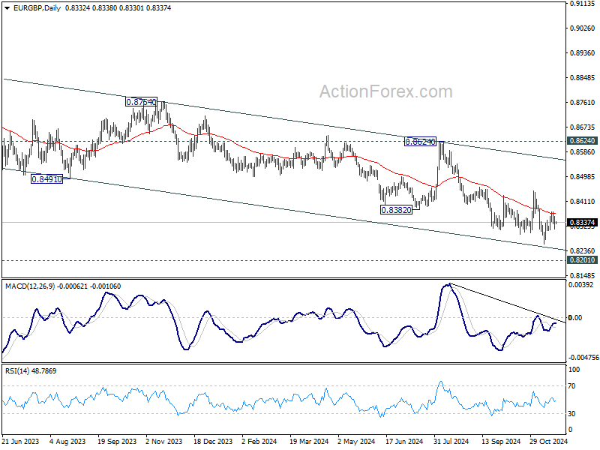
Task: Click the 13 Sep 2024 date label
Action: point(501,442)
